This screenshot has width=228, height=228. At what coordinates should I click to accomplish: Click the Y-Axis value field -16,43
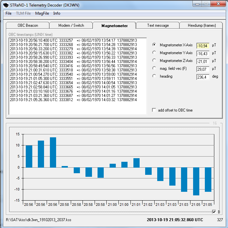[x=203, y=53]
